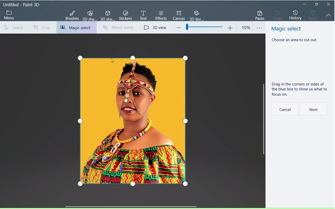Activate Magic select
Image resolution: width=335 pixels, height=209 pixels.
77,28
